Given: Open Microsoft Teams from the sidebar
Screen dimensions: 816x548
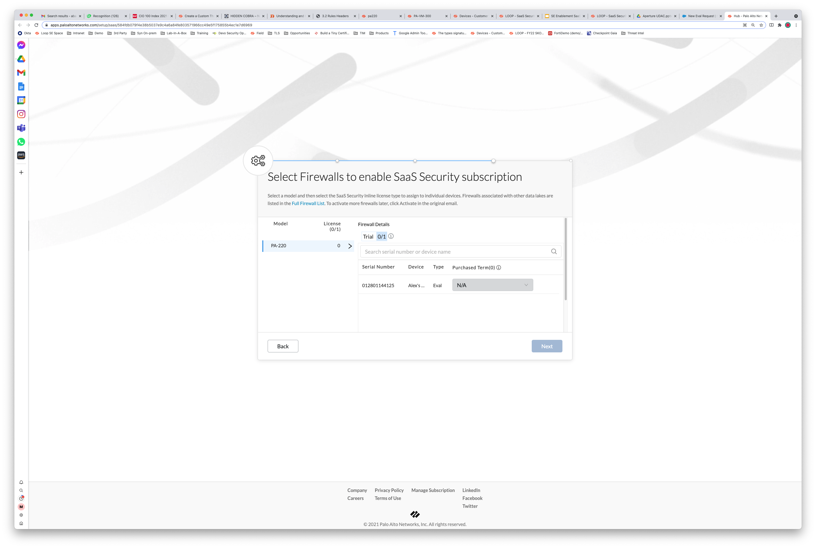Looking at the screenshot, I should tap(21, 128).
